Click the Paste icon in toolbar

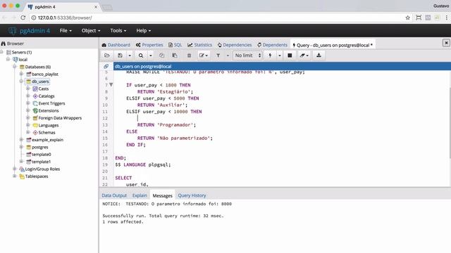click(175, 56)
